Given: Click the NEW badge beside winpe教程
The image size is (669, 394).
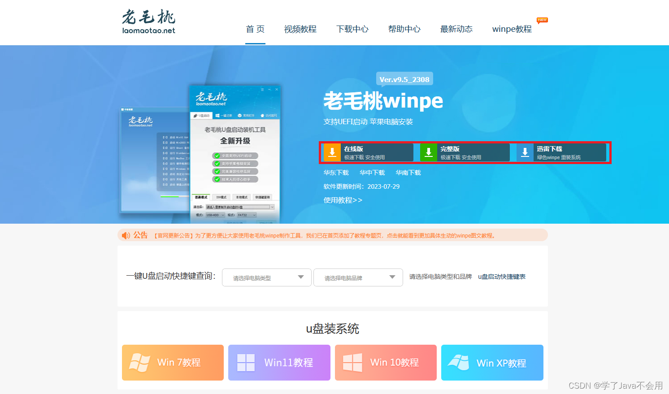Looking at the screenshot, I should tap(542, 20).
